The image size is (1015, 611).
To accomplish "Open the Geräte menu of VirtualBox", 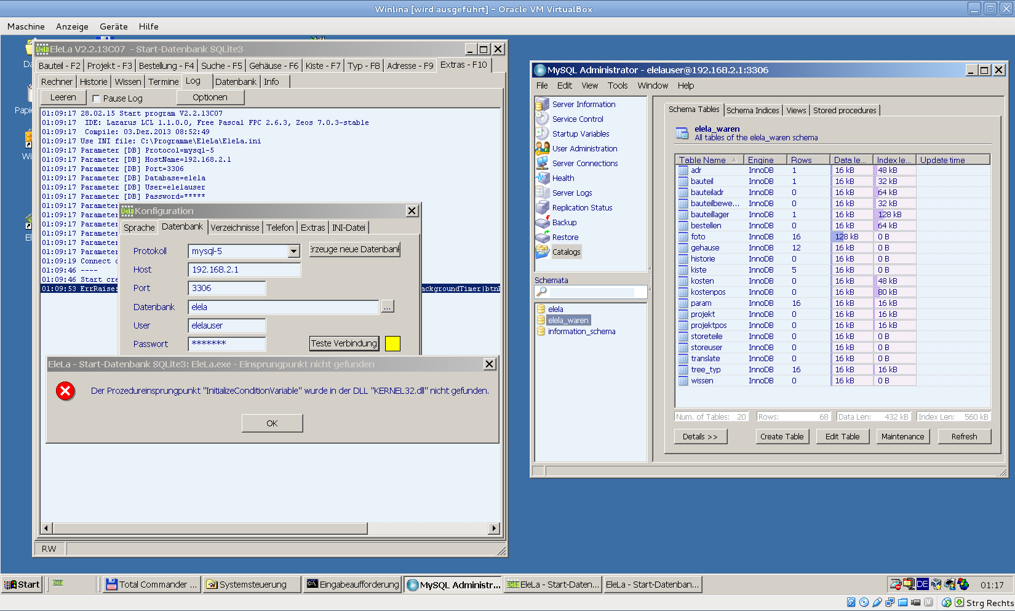I will pyautogui.click(x=114, y=26).
